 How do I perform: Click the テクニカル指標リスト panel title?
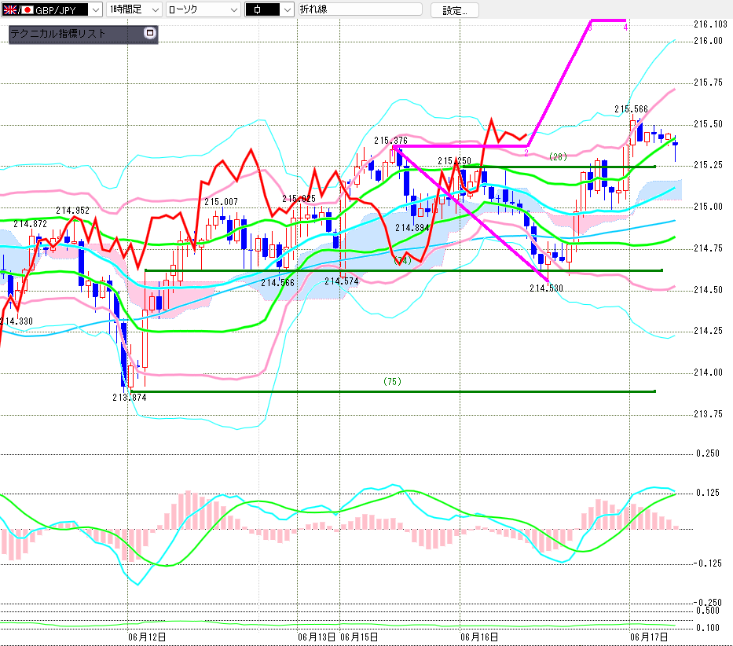tap(58, 34)
